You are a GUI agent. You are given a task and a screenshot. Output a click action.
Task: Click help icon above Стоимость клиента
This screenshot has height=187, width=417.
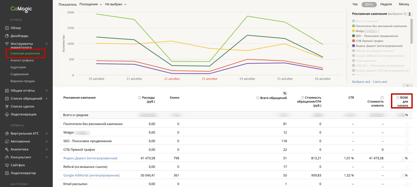[x=382, y=98]
